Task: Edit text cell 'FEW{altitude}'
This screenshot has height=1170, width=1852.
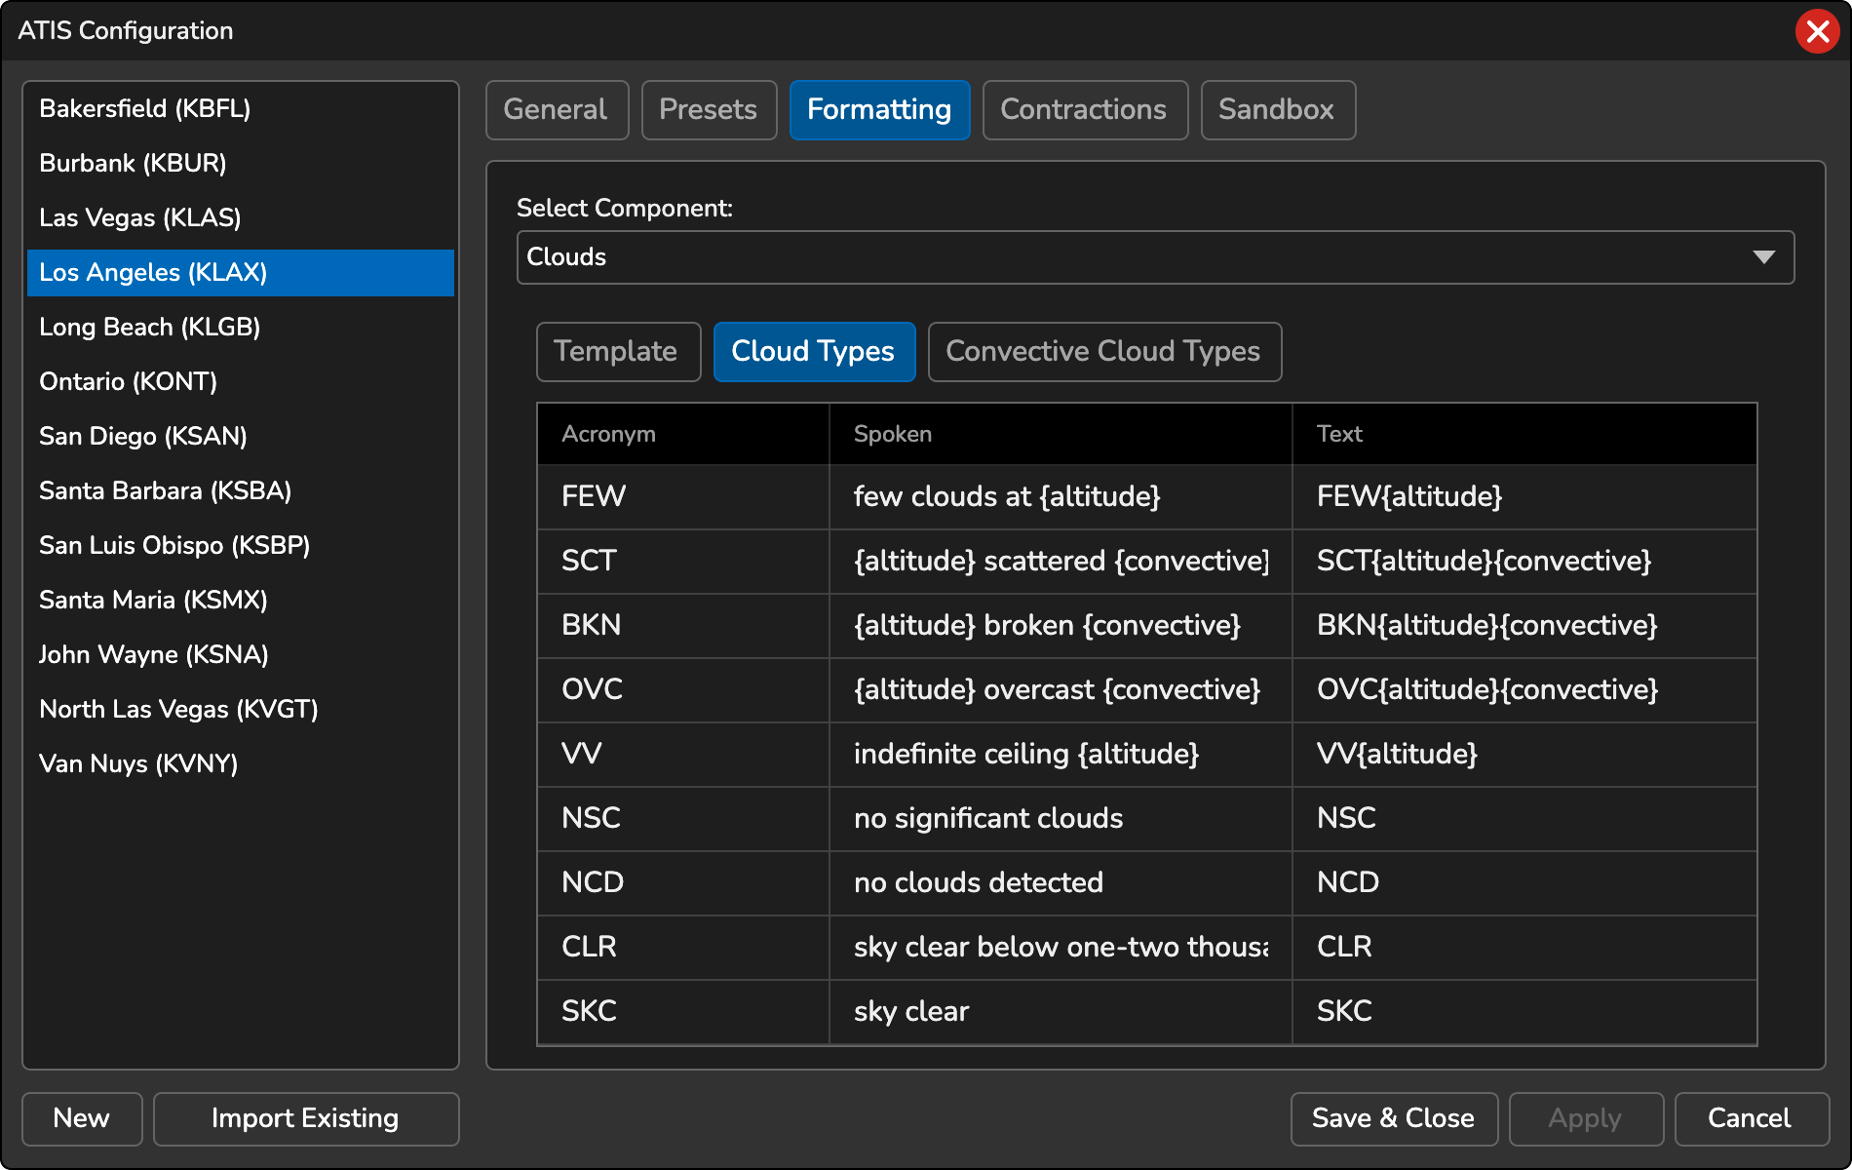Action: point(1524,497)
